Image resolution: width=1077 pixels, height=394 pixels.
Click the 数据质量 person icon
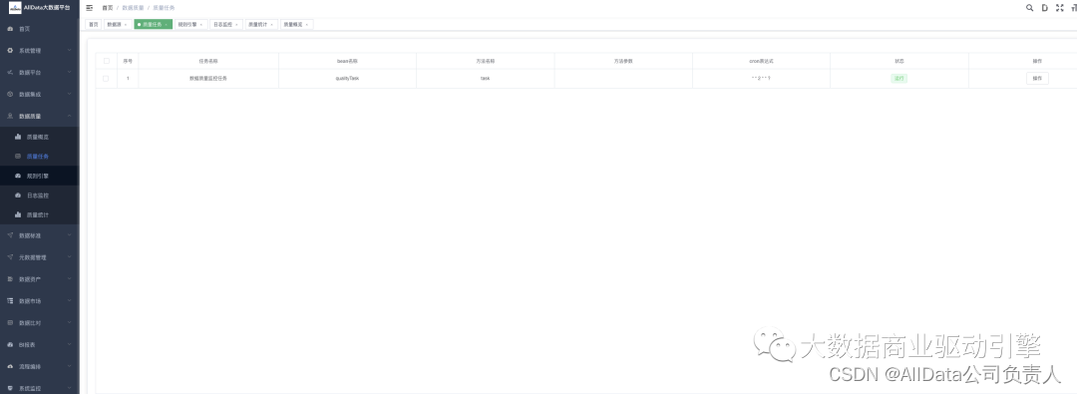pyautogui.click(x=10, y=117)
